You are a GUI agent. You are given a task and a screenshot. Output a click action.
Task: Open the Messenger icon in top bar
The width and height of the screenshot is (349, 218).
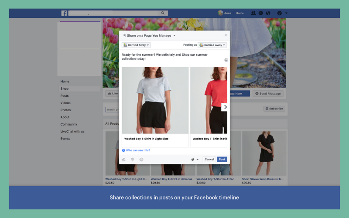[261, 13]
